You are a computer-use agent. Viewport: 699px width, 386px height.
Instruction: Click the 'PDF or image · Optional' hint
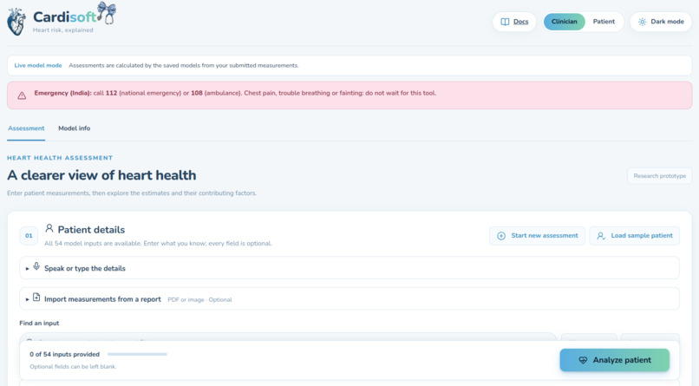click(x=199, y=299)
